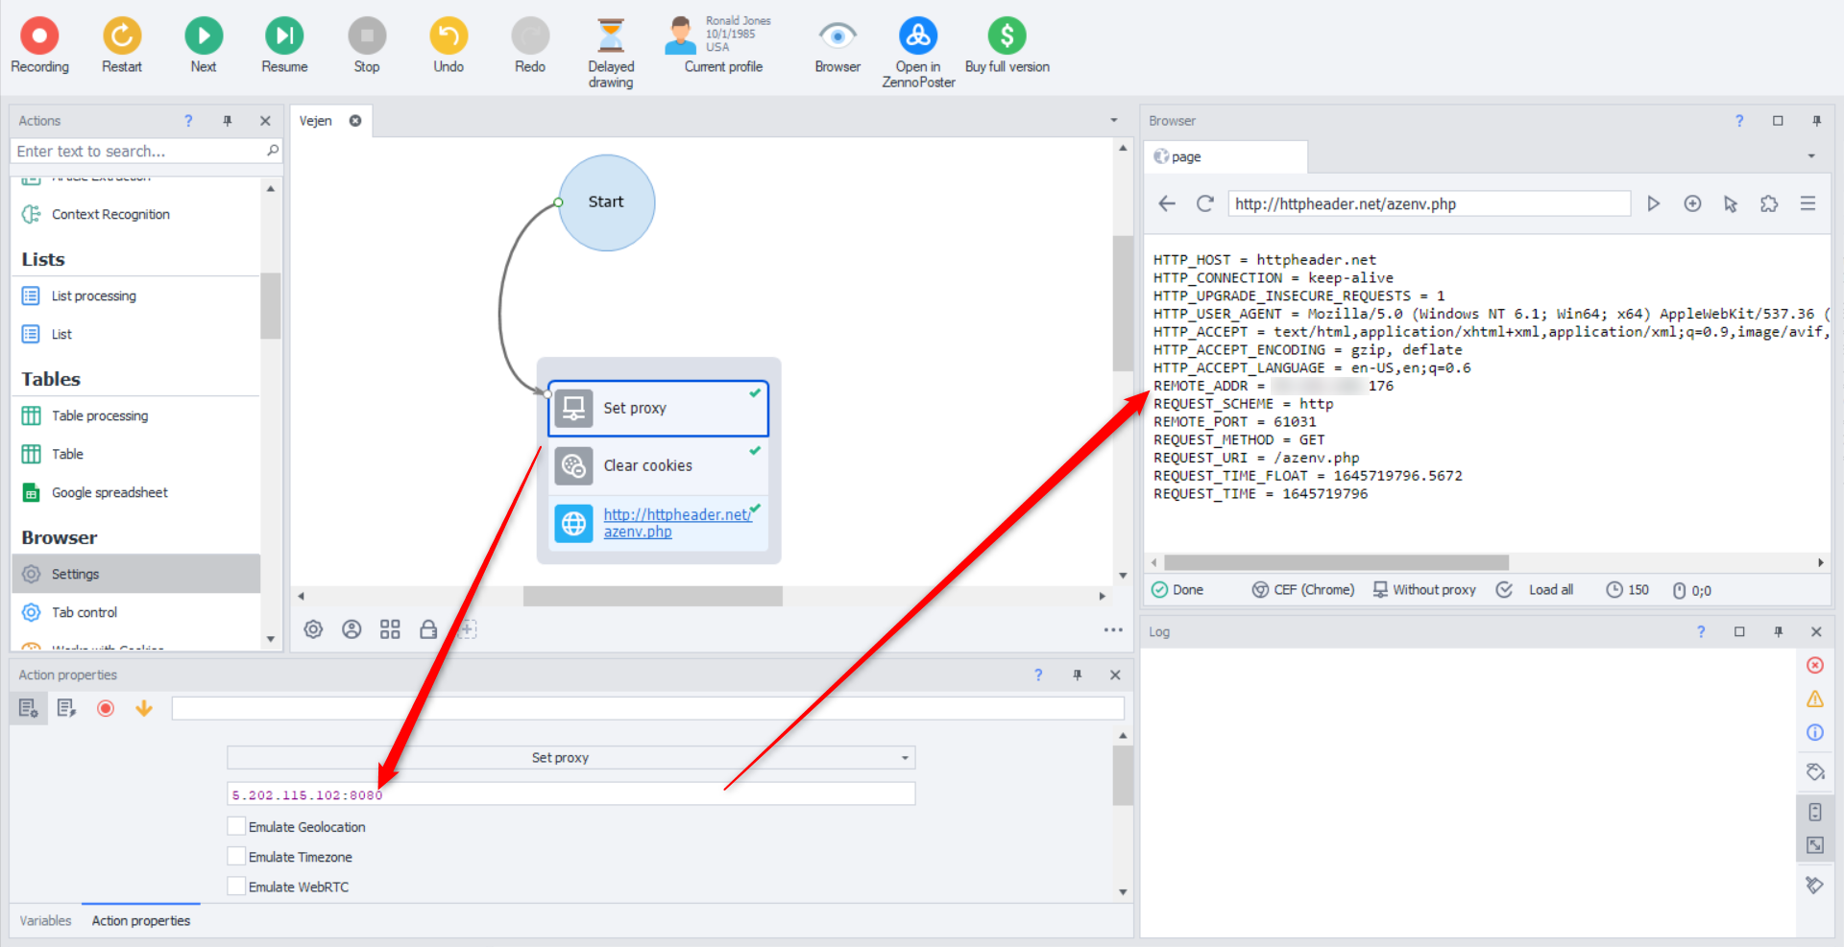
Task: Click the Recording button in toolbar
Action: click(39, 45)
